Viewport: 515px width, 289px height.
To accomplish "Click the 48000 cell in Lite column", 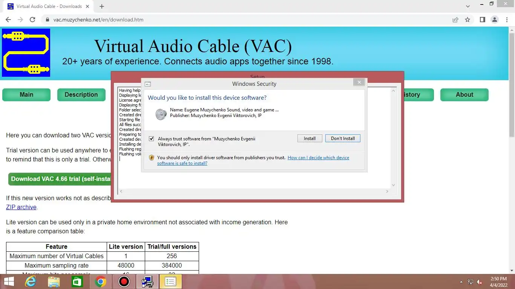I will coord(126,265).
